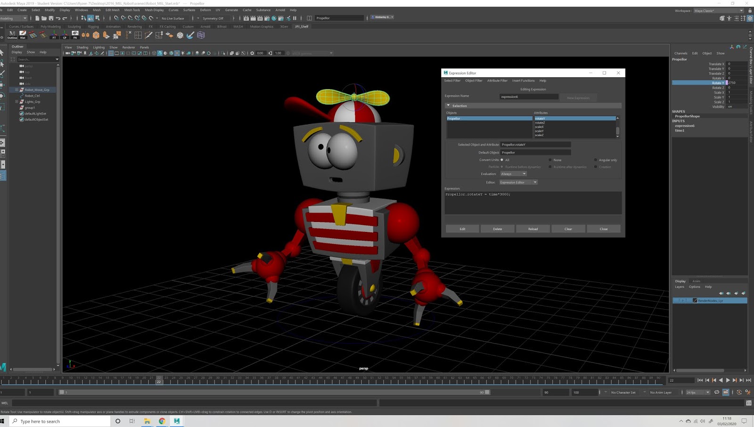The width and height of the screenshot is (754, 427).
Task: Select Convert Units None radio button
Action: (550, 160)
